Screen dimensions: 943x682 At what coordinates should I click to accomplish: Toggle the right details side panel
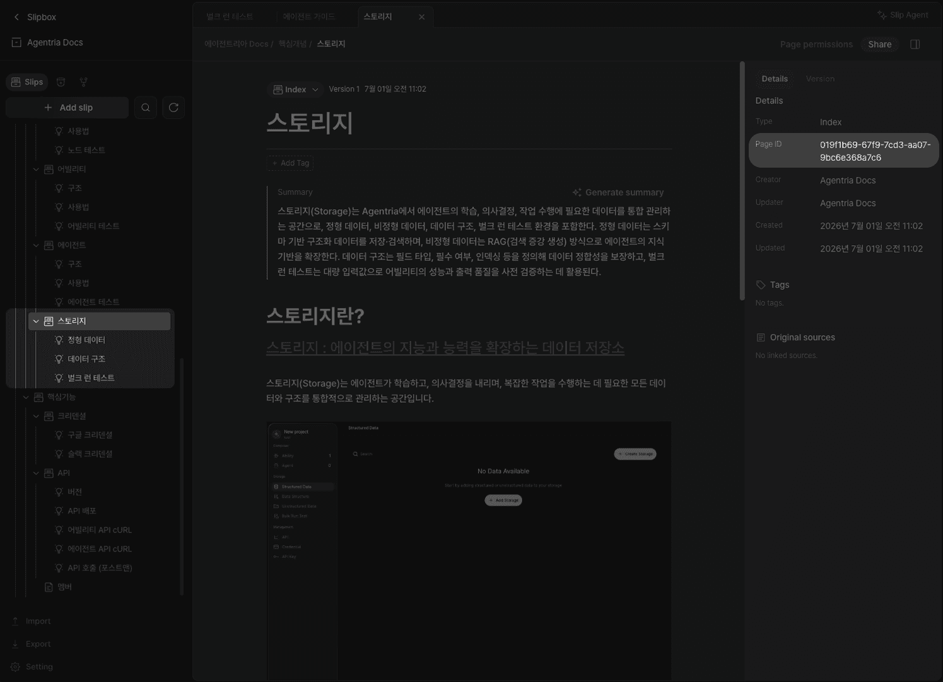[915, 44]
